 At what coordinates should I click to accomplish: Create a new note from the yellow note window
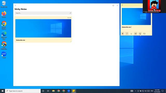pos(122,5)
